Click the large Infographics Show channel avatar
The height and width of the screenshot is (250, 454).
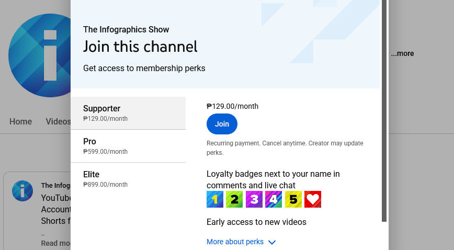[x=39, y=55]
